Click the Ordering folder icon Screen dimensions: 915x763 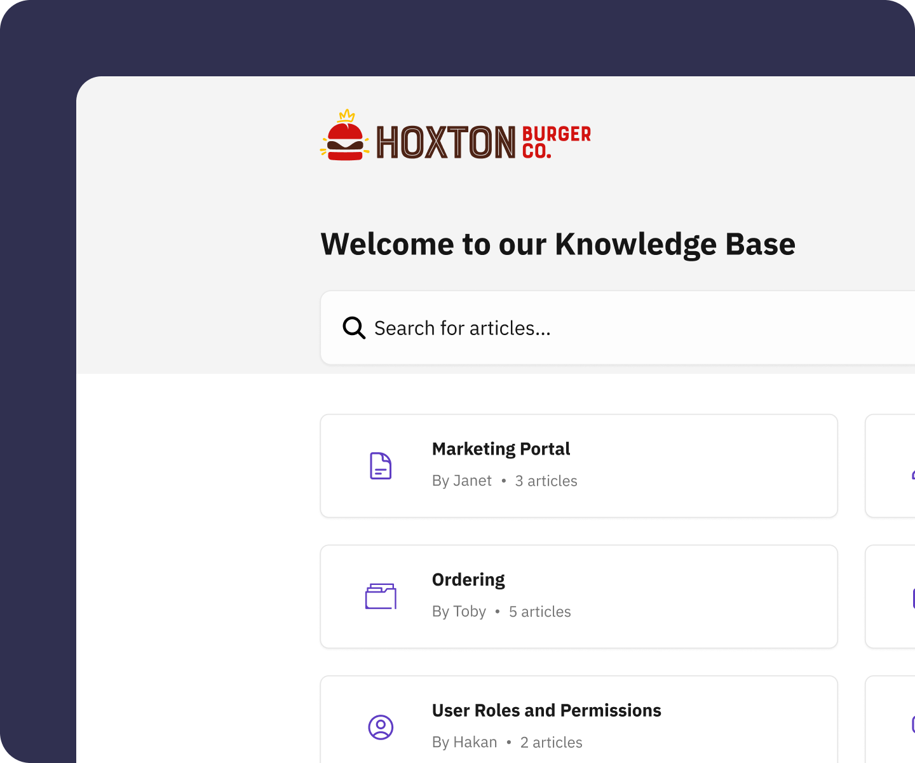click(381, 596)
